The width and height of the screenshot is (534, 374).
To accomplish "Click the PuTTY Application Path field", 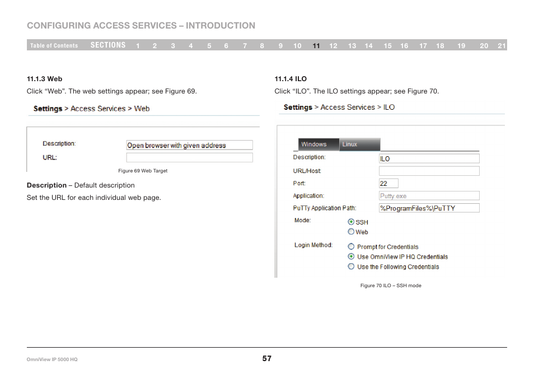I will (429, 208).
